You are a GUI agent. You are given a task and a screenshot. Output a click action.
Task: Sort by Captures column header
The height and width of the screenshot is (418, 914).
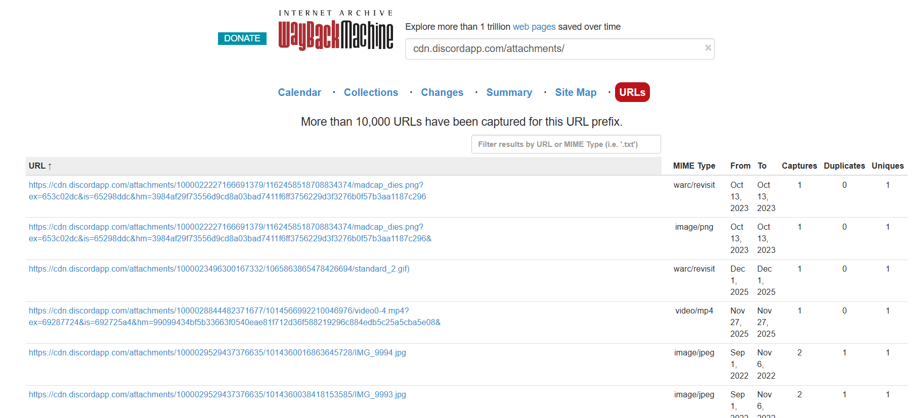(799, 166)
